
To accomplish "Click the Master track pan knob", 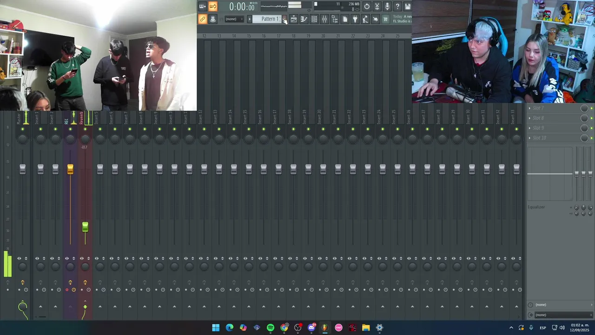I will pyautogui.click(x=22, y=139).
